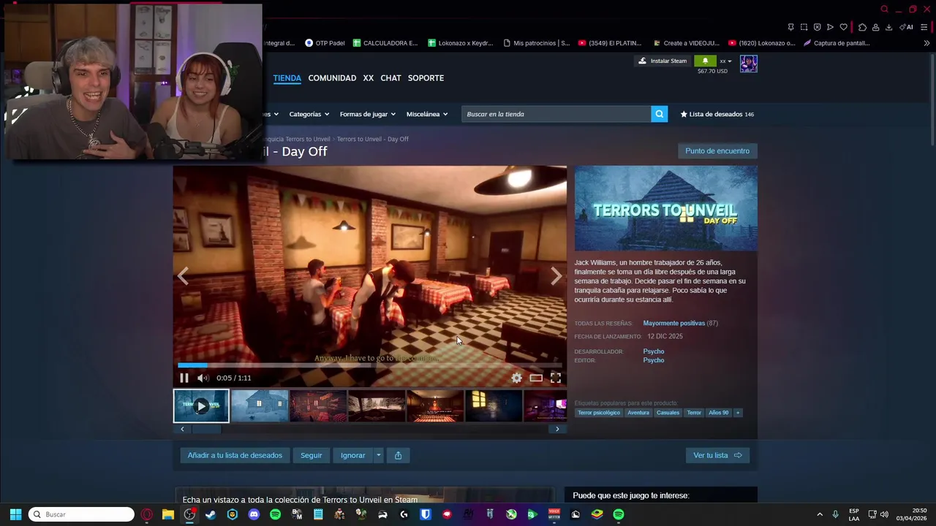Viewport: 936px width, 526px height.
Task: Click the Ignorar button
Action: click(x=352, y=455)
